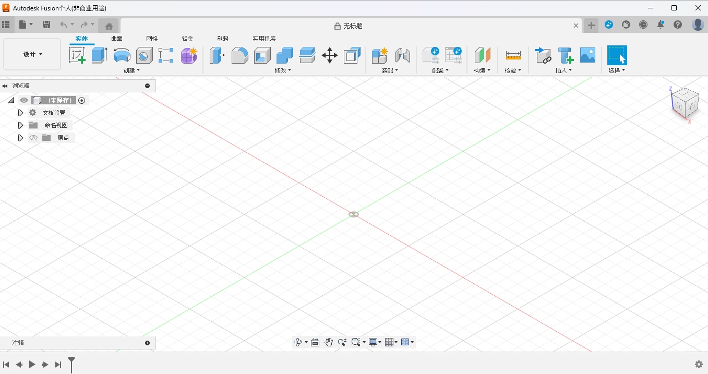Switch to the 塑料 tab
The height and width of the screenshot is (374, 708).
[223, 39]
